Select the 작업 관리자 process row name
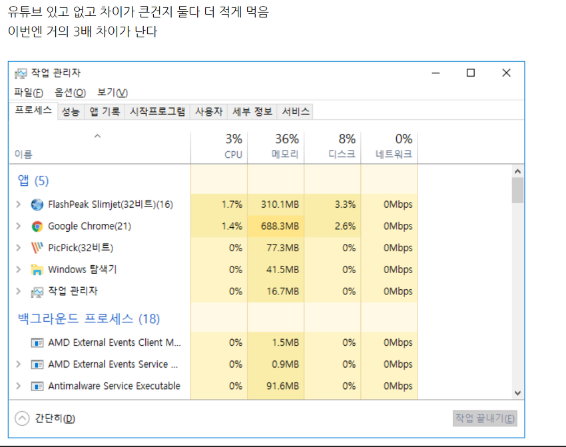The image size is (566, 447). 73,291
